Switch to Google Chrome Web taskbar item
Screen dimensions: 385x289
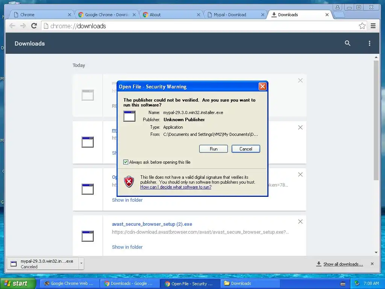pos(70,284)
